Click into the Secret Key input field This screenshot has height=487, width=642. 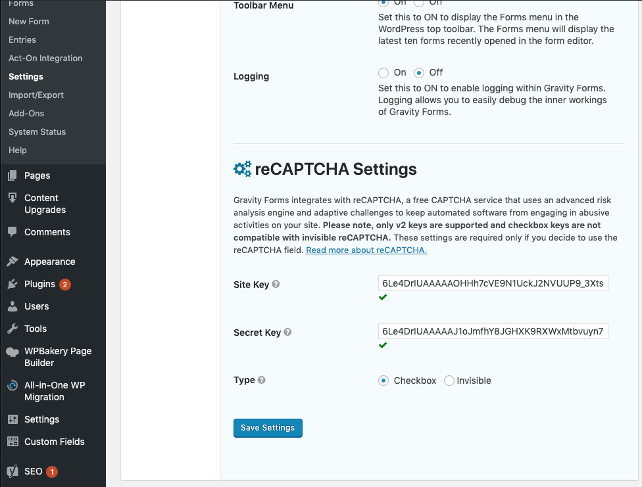pos(493,331)
